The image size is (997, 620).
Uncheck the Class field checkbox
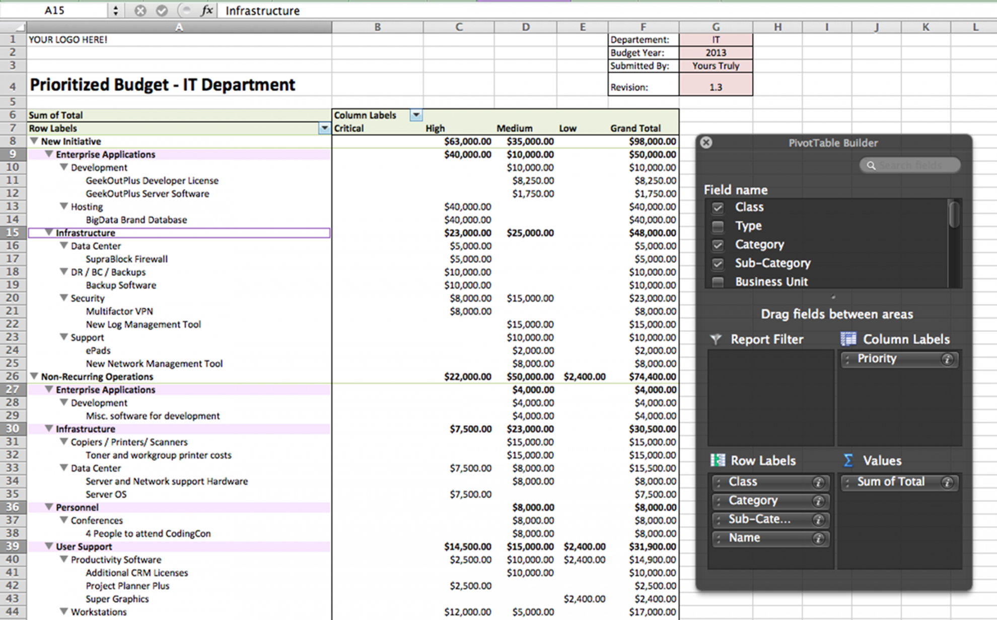[718, 208]
